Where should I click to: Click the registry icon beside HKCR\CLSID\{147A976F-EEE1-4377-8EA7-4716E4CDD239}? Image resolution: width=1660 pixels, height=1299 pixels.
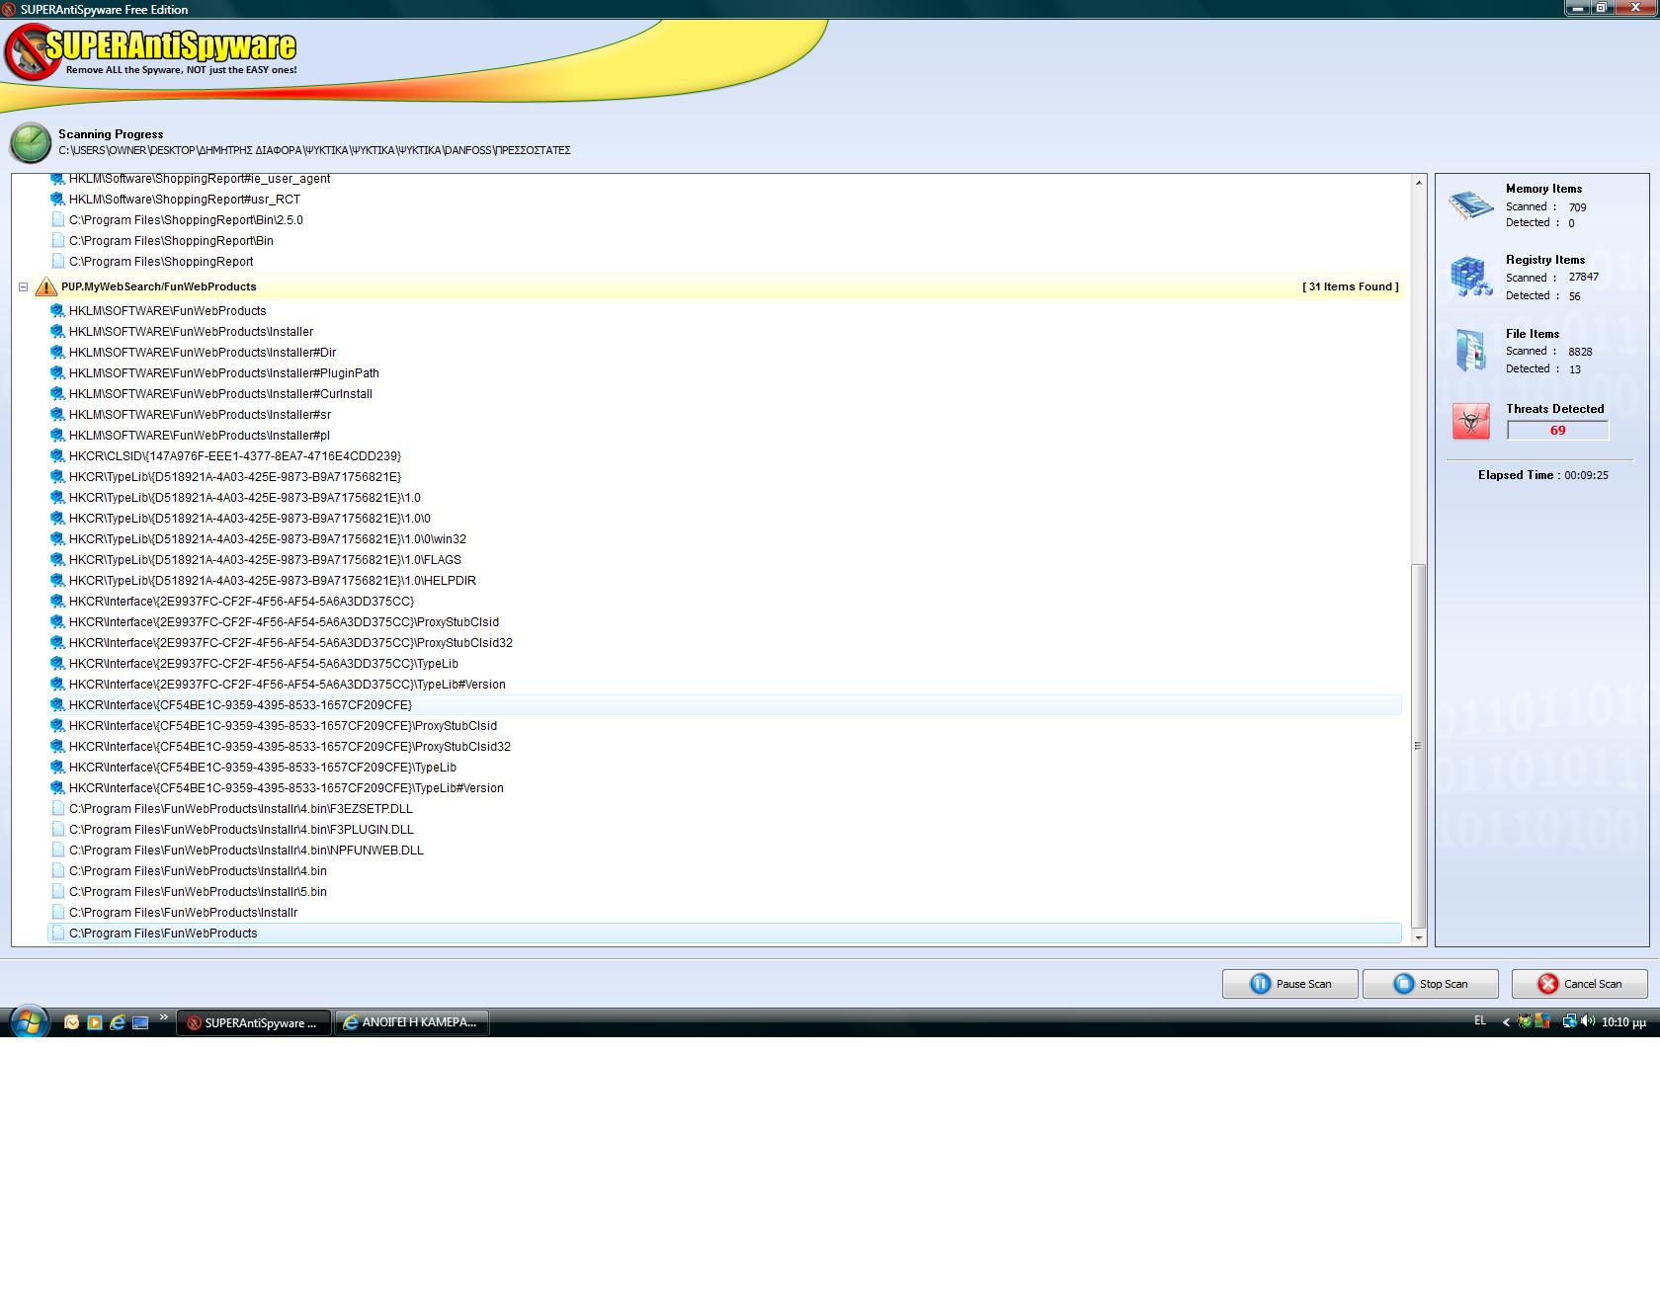click(x=57, y=456)
